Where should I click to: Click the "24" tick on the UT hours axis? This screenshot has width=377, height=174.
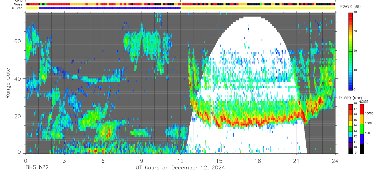[335, 160]
